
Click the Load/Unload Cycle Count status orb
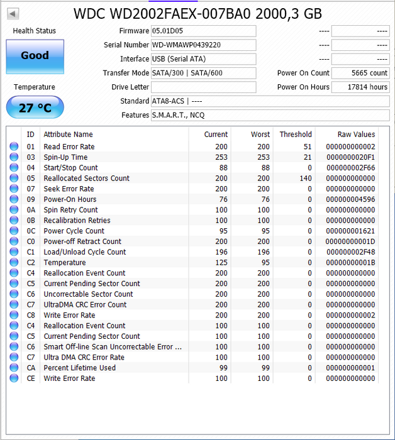pyautogui.click(x=14, y=252)
